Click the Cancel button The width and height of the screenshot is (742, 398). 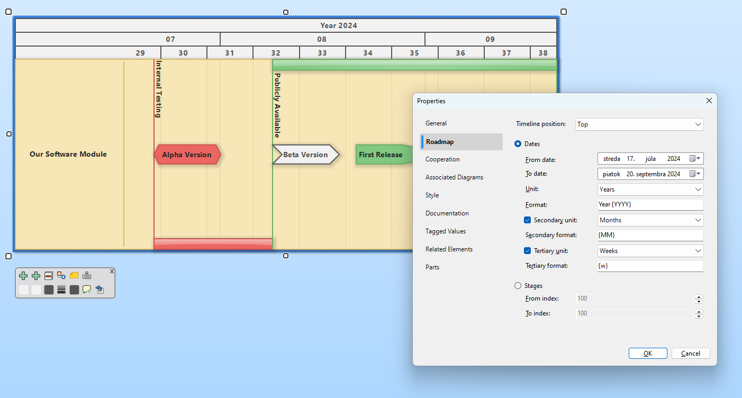(x=691, y=354)
